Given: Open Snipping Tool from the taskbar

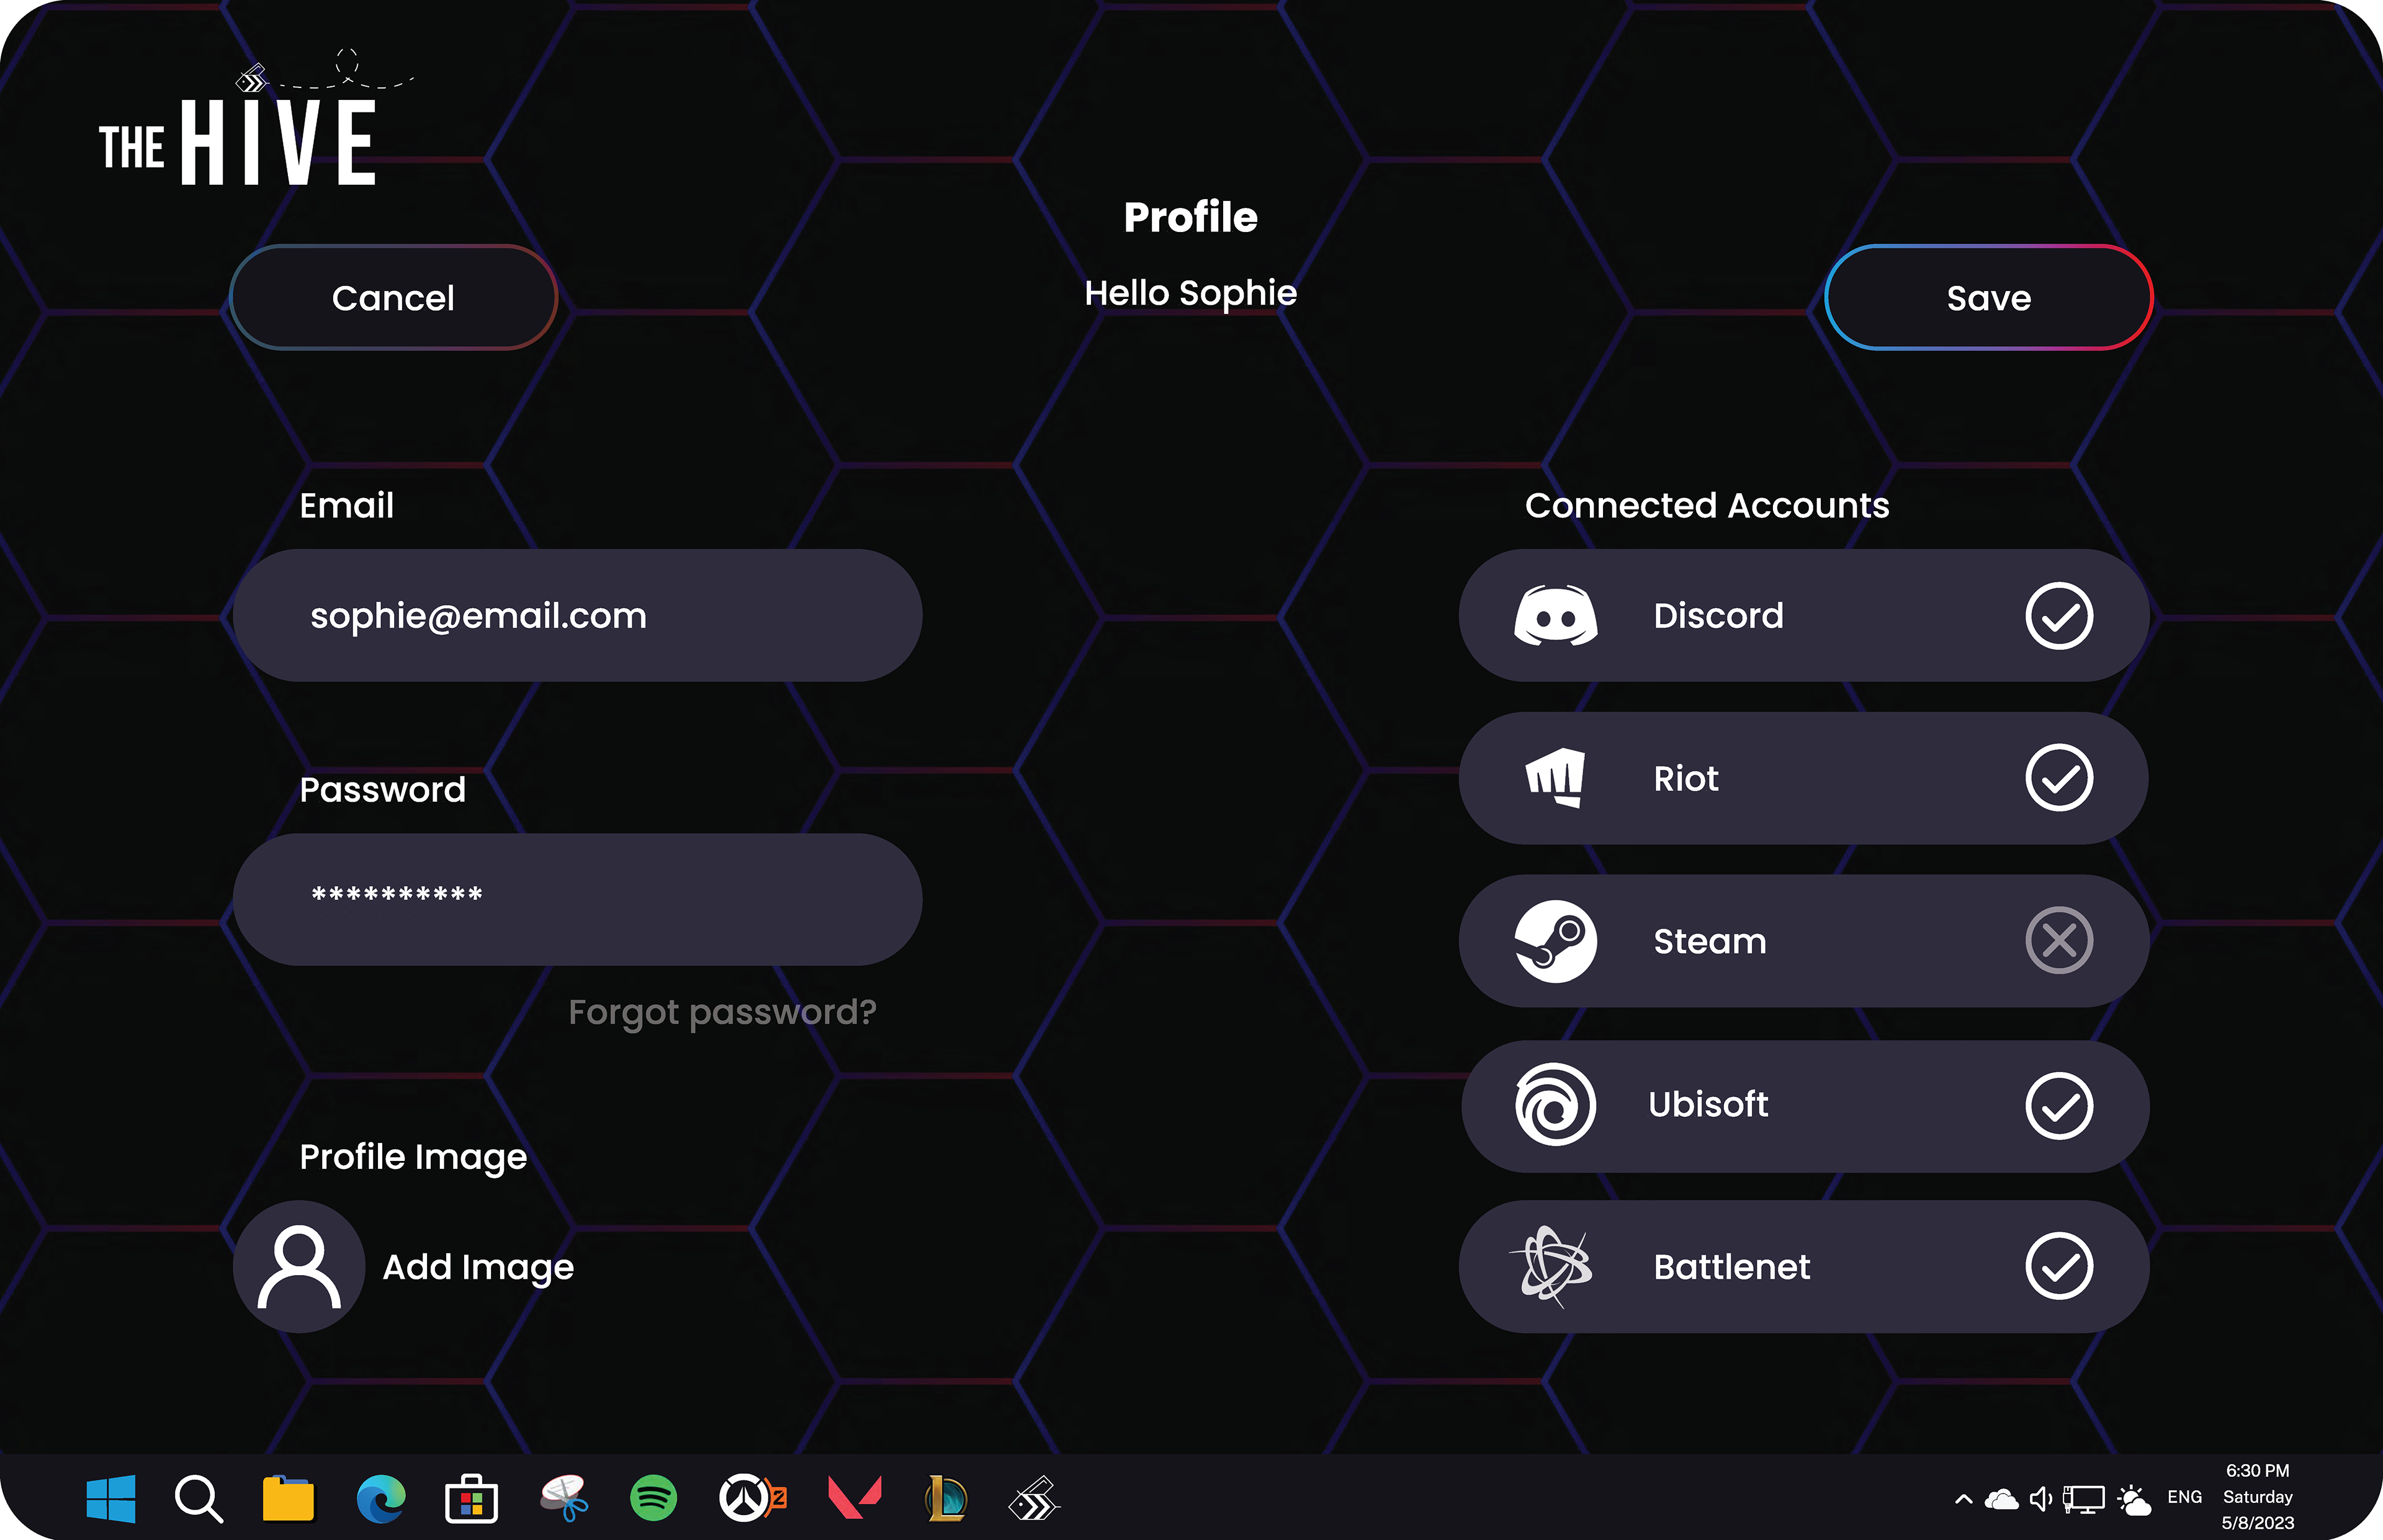Looking at the screenshot, I should point(565,1499).
